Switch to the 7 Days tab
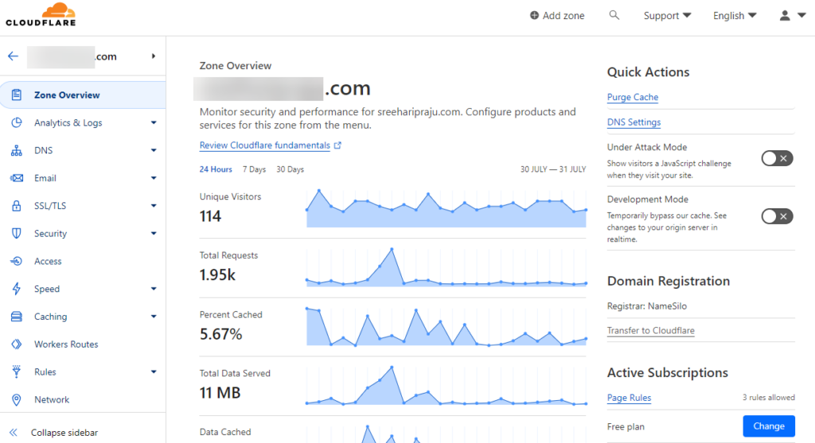The image size is (815, 443). tap(254, 169)
